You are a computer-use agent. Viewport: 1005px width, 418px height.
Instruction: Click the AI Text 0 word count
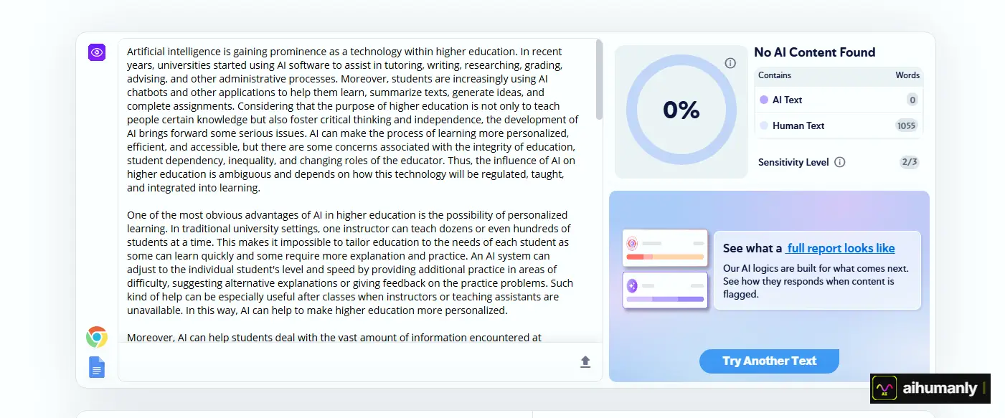tap(912, 100)
